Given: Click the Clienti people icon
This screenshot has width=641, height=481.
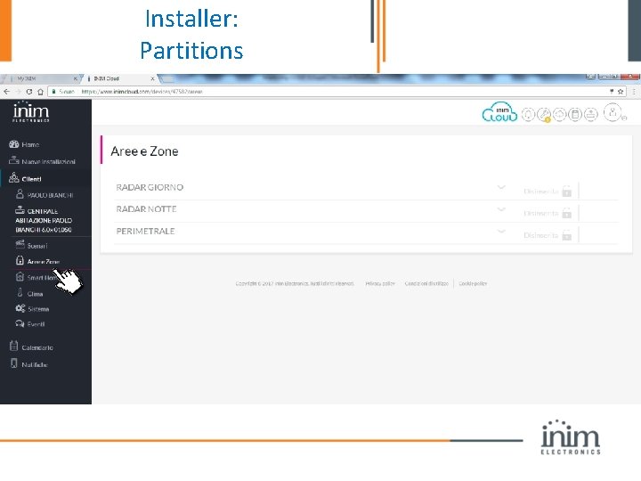Looking at the screenshot, I should coord(14,177).
